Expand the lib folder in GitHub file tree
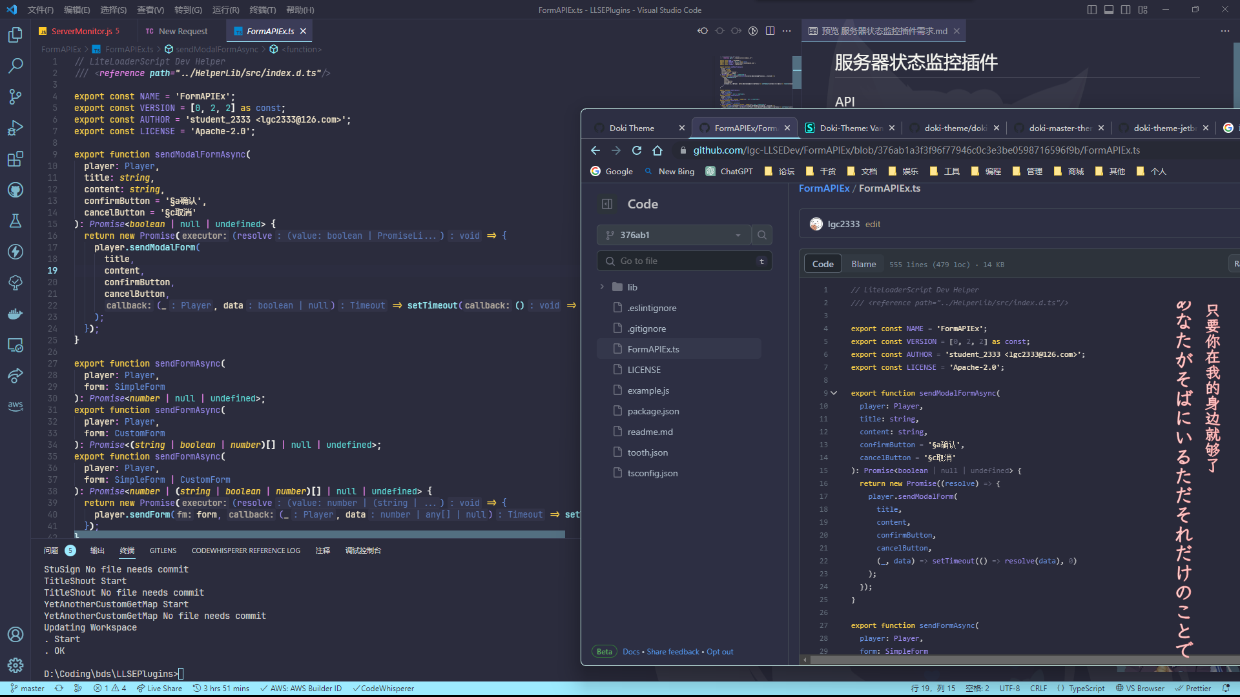The height and width of the screenshot is (697, 1240). point(601,287)
